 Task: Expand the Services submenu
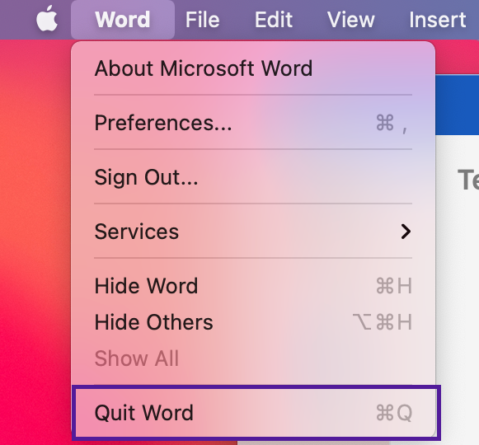[x=253, y=232]
